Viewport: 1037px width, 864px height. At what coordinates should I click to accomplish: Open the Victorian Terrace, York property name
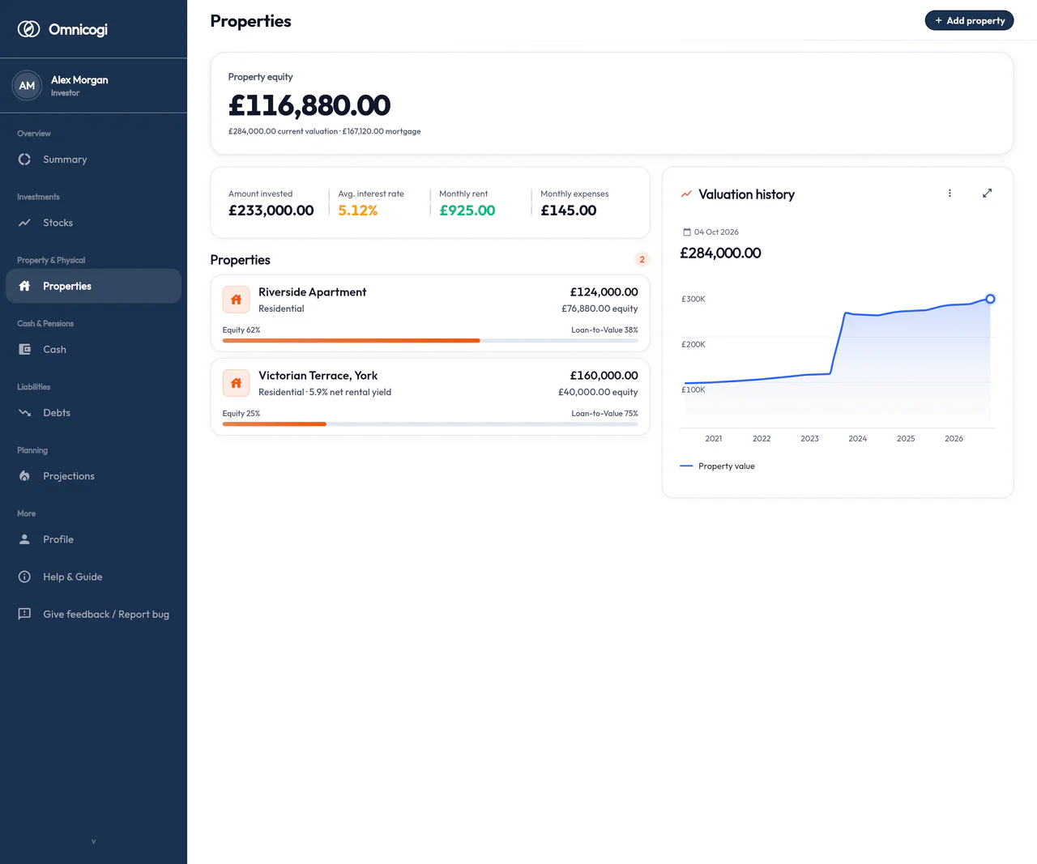(x=318, y=376)
